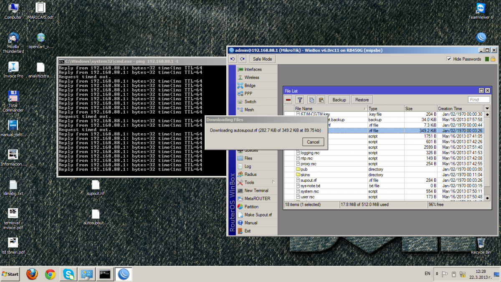Open the filter funnel in File List
Screen dimensions: 501x282
[300, 100]
